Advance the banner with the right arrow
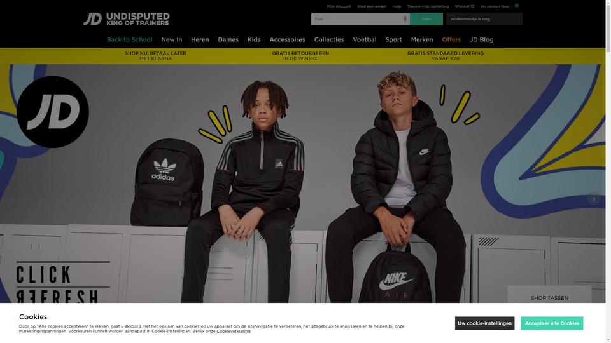This screenshot has width=611, height=343. click(x=594, y=199)
